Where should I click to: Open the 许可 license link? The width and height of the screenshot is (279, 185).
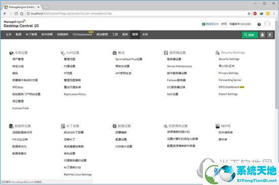[224, 24]
